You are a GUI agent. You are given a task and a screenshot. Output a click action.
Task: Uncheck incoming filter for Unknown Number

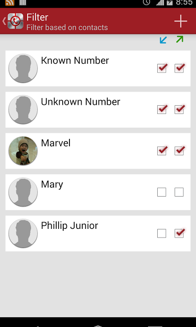[x=162, y=109]
